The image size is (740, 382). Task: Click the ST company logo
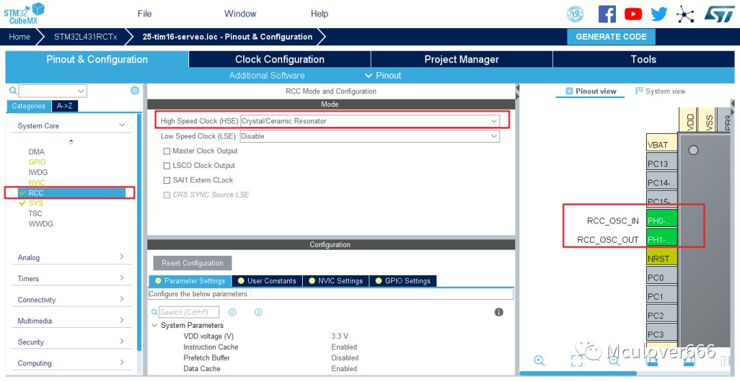[719, 14]
